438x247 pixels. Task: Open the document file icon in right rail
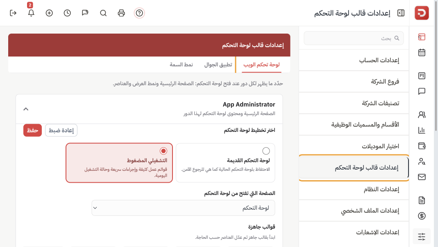click(422, 200)
